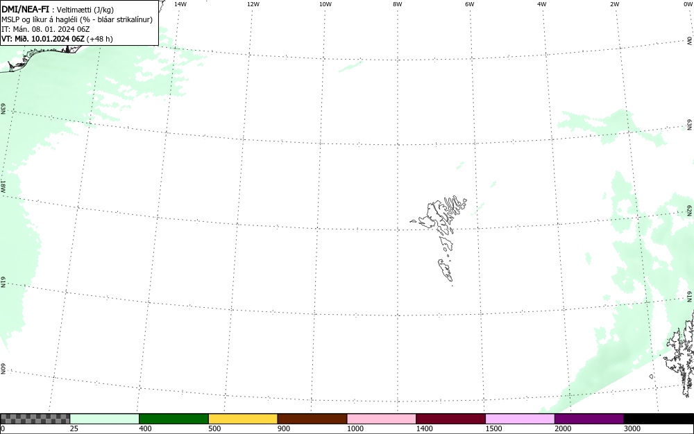
Task: Select the yellow 500–900 legend swatch
Action: click(243, 419)
